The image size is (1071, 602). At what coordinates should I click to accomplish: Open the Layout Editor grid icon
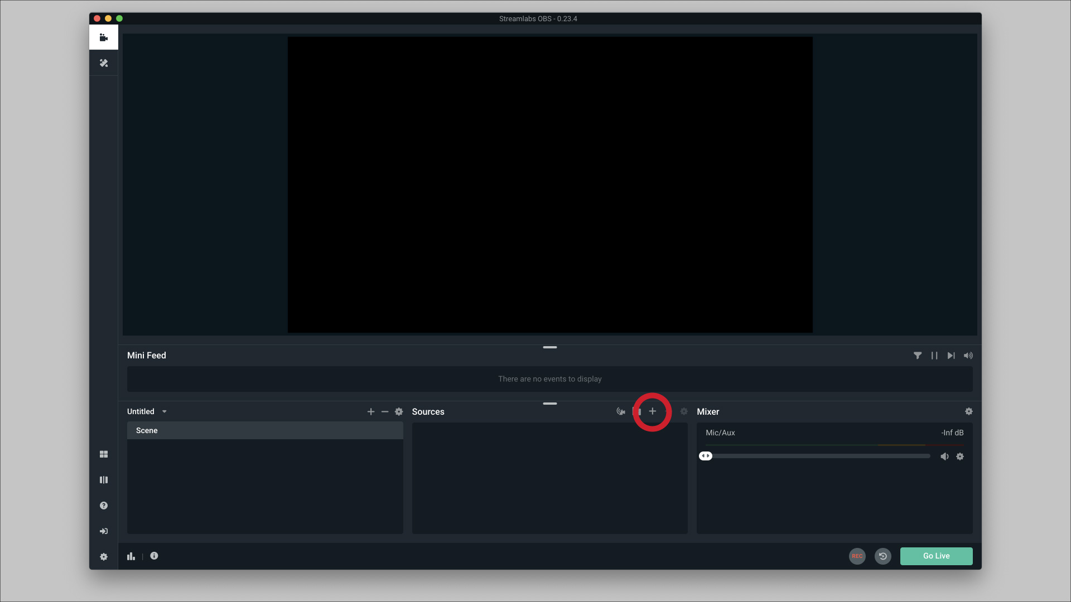click(x=104, y=454)
